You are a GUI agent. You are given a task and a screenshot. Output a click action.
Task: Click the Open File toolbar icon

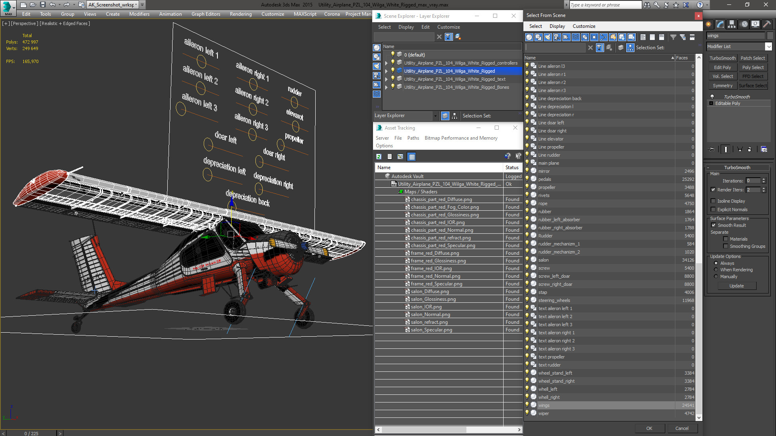pos(33,5)
